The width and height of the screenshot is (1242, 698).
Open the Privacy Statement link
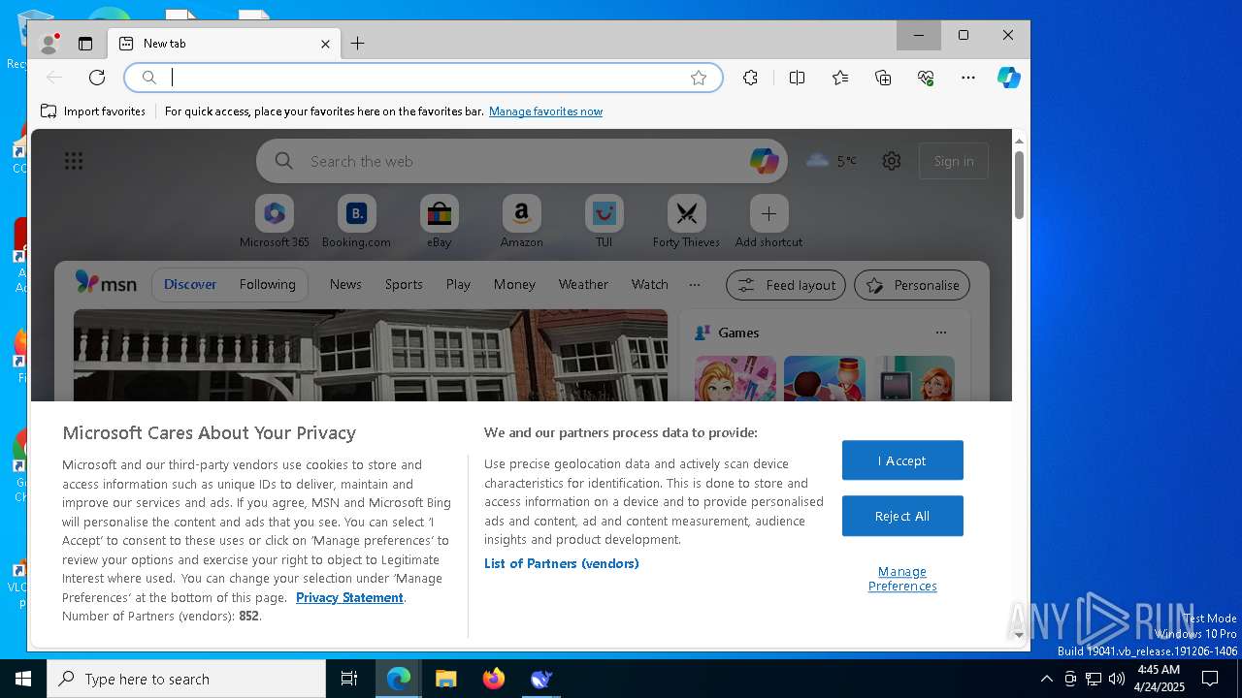click(x=349, y=597)
